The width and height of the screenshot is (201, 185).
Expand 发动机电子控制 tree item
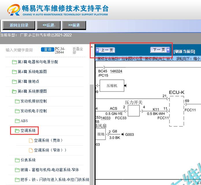[x=33, y=111]
